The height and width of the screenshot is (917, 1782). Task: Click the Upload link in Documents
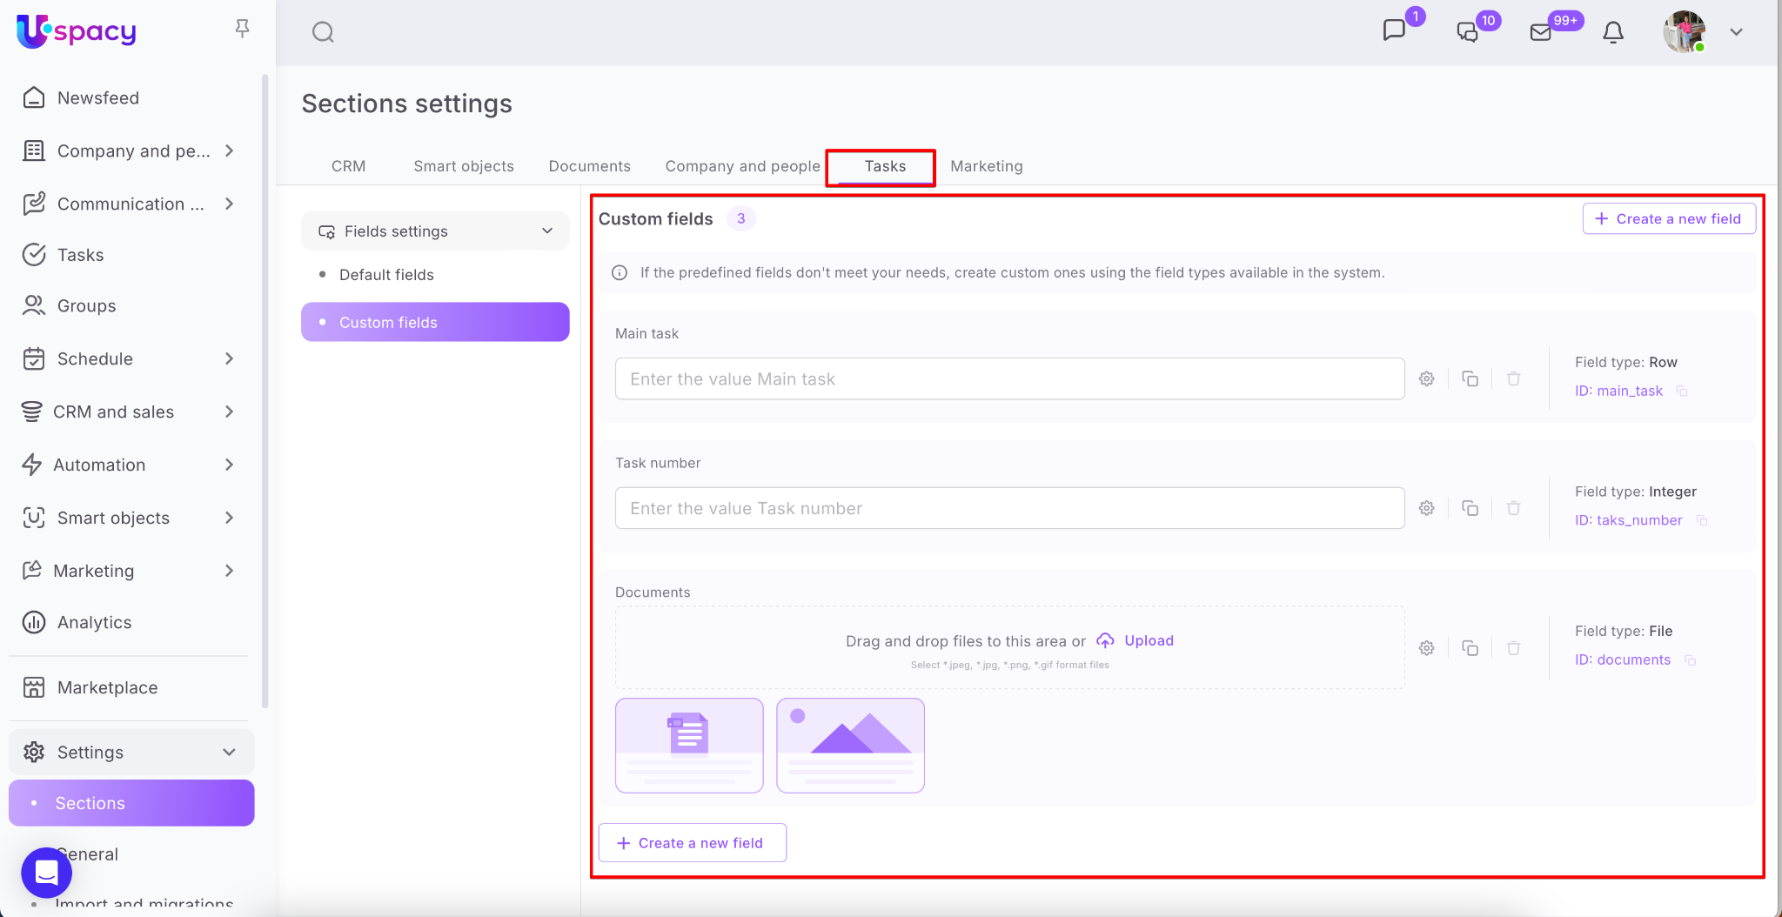[x=1148, y=640]
